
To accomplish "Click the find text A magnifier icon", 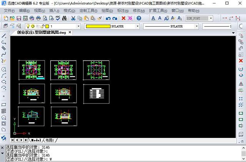I will point(180,18).
